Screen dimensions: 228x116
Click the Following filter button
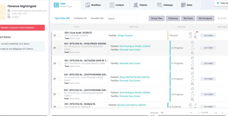(x=173, y=18)
